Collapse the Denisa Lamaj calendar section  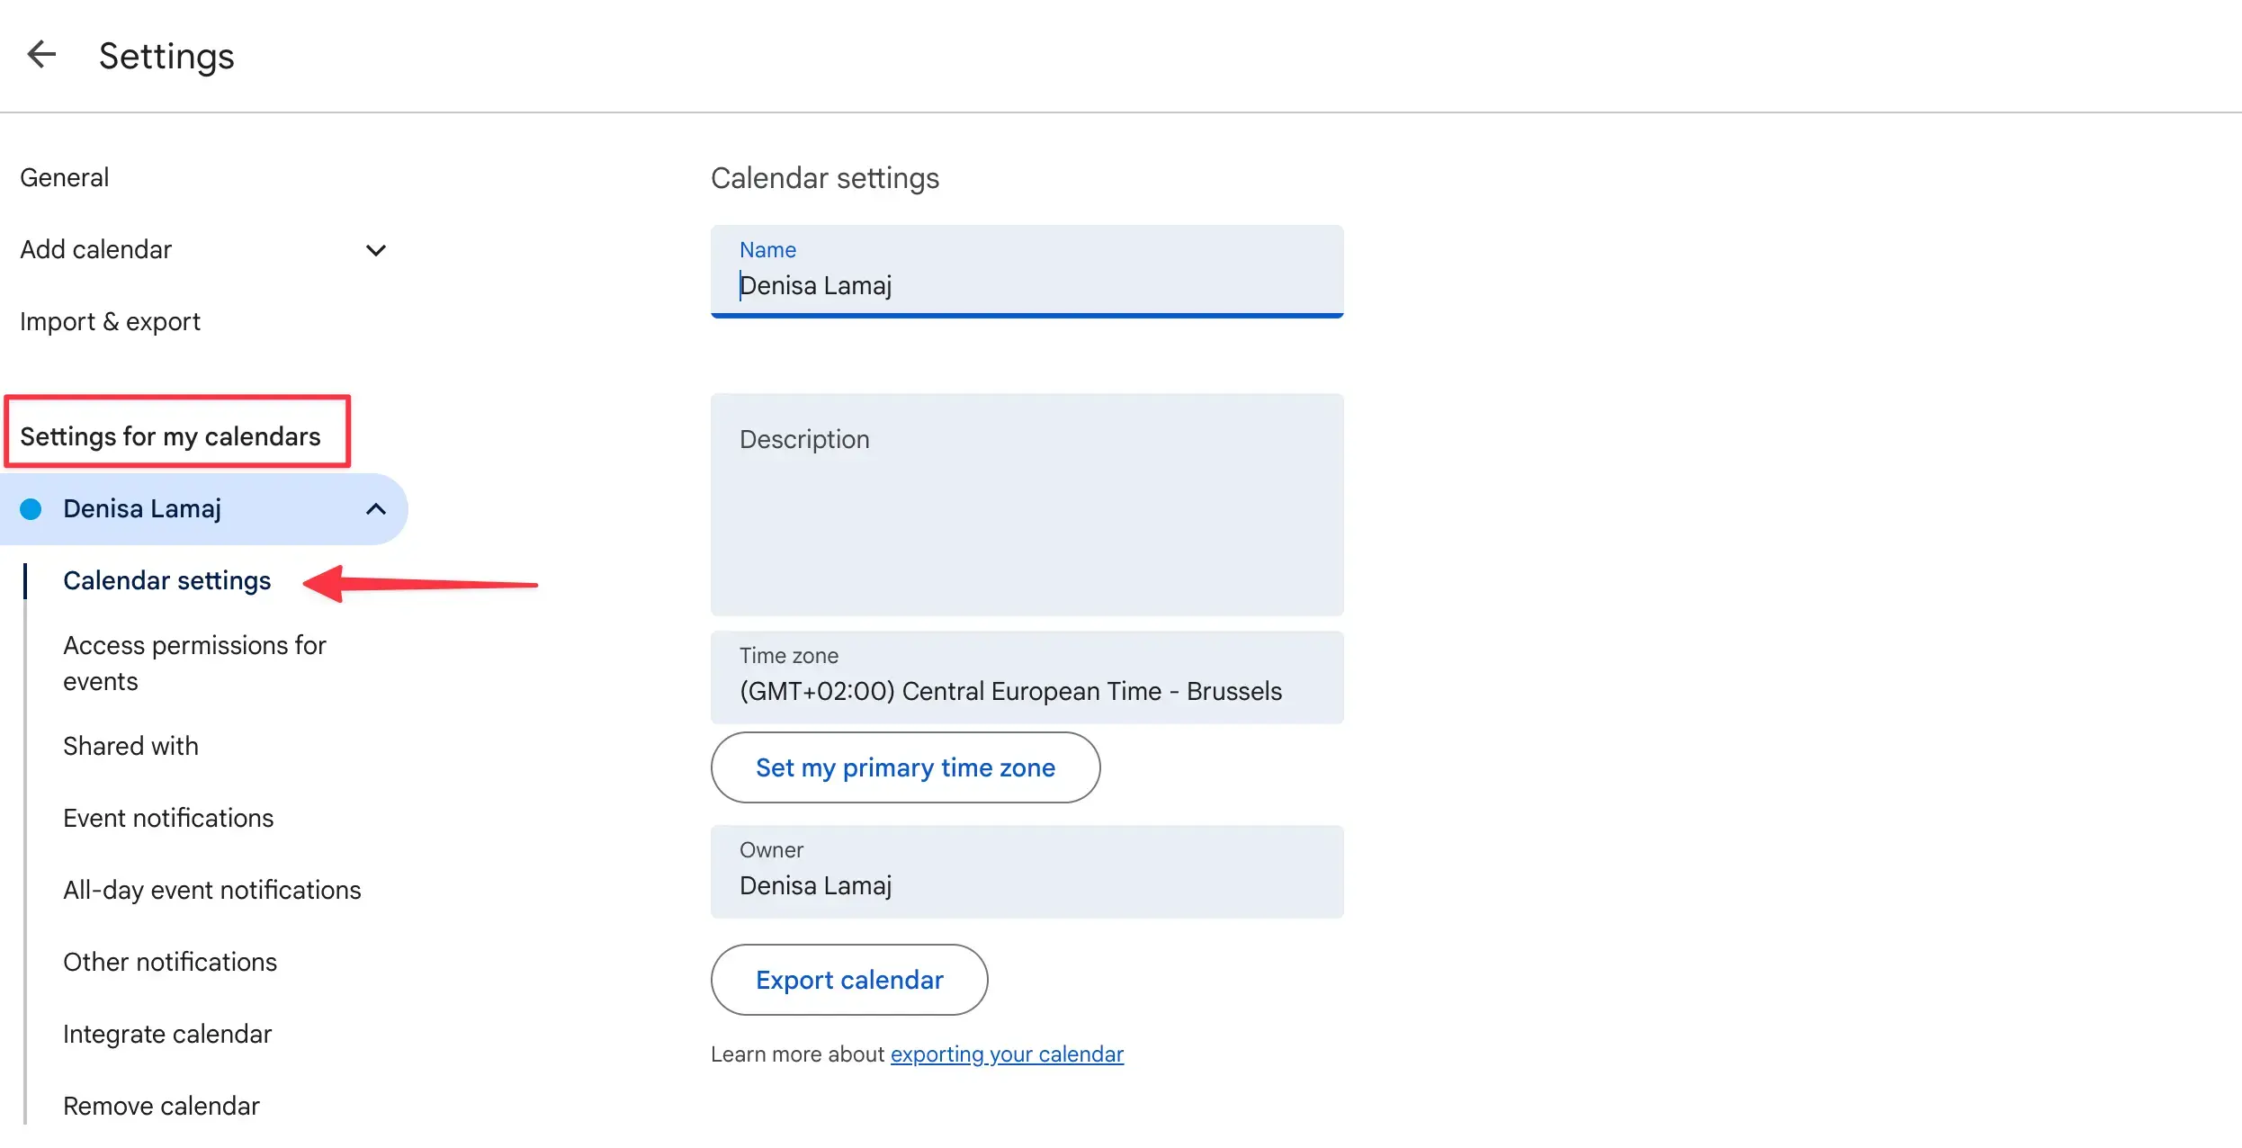click(376, 509)
